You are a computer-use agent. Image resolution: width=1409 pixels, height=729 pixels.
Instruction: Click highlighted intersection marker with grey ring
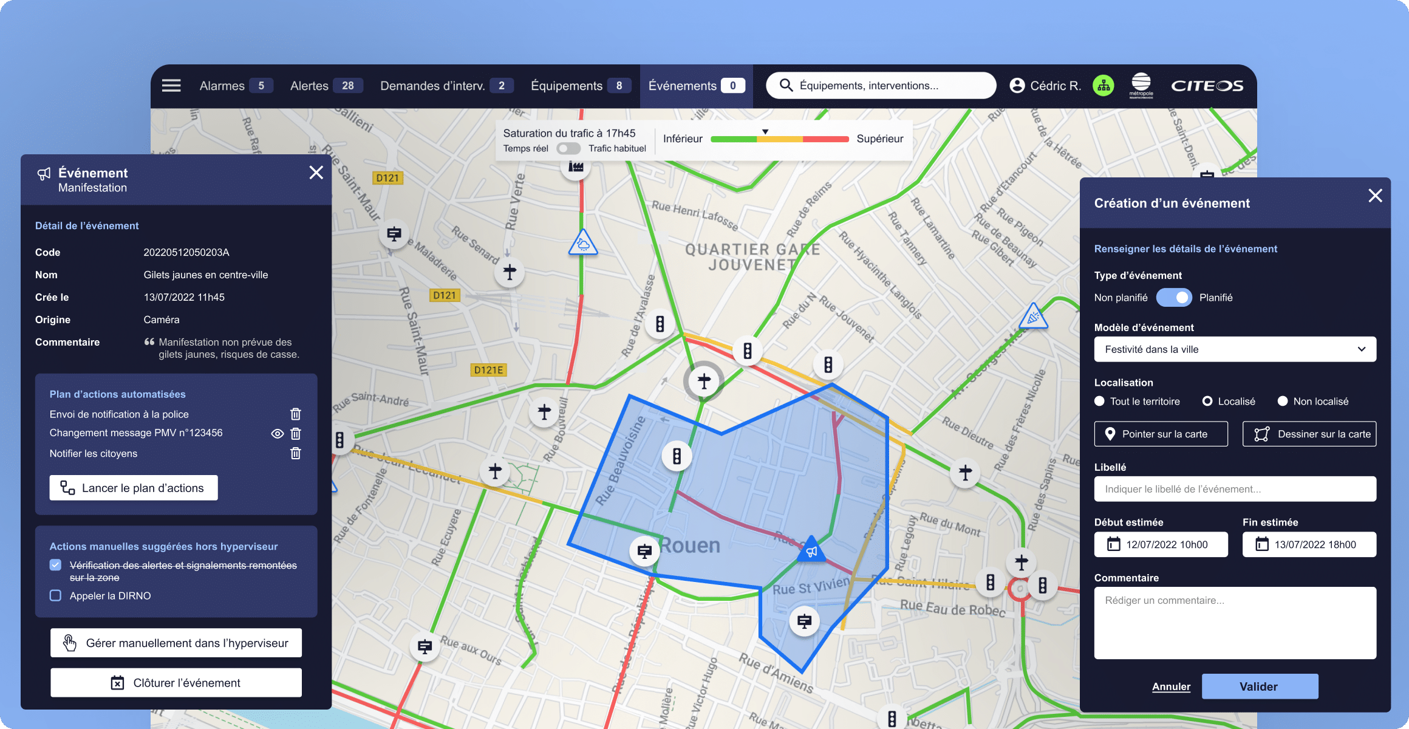pyautogui.click(x=704, y=382)
